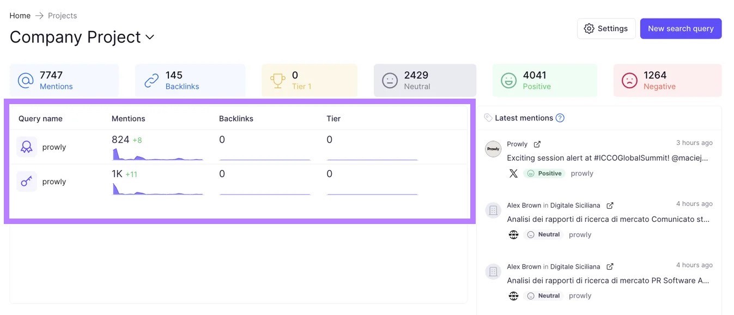Click the key icon next to second prowly query
The image size is (734, 315).
click(x=26, y=181)
